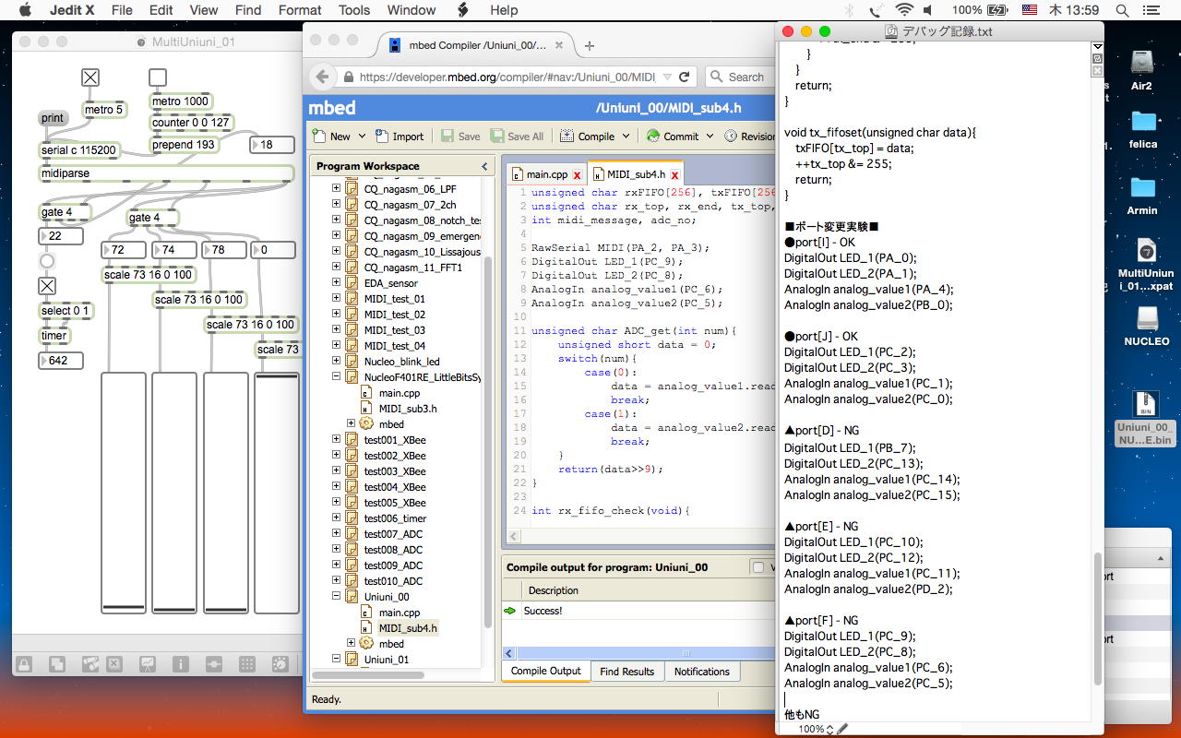Image resolution: width=1181 pixels, height=738 pixels.
Task: Reload the page in the browser address bar
Action: coord(685,77)
